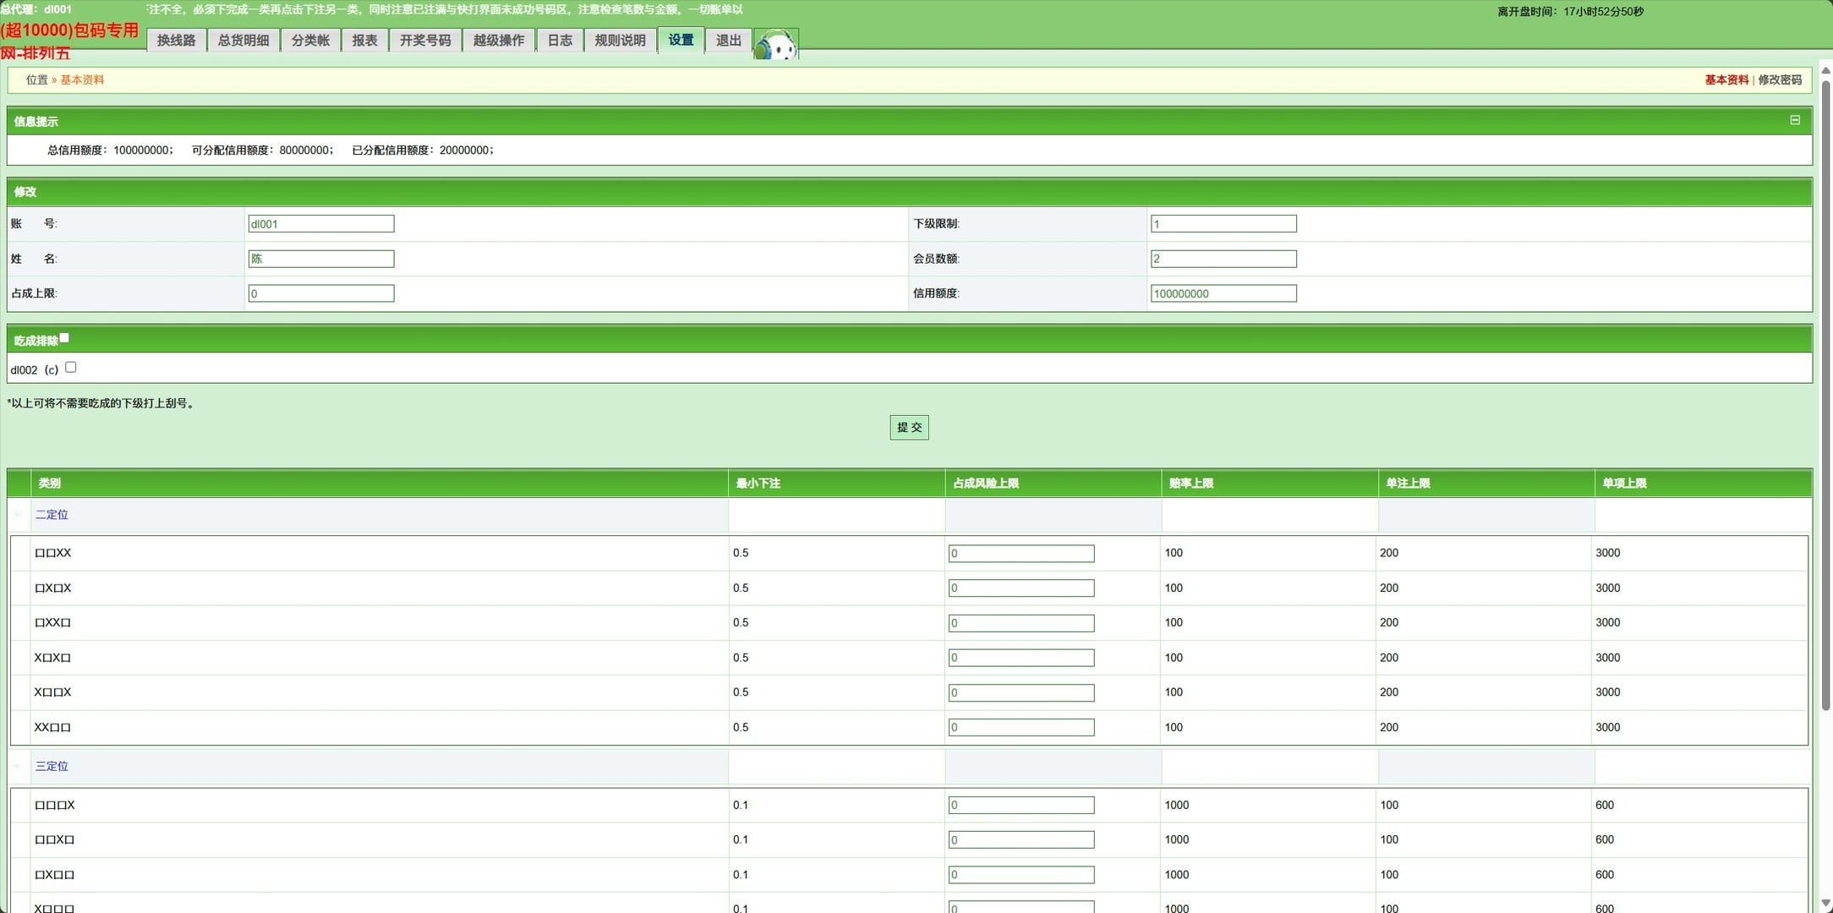Tick the 吃成排除 select-all checkbox
Image resolution: width=1833 pixels, height=913 pixels.
click(64, 338)
